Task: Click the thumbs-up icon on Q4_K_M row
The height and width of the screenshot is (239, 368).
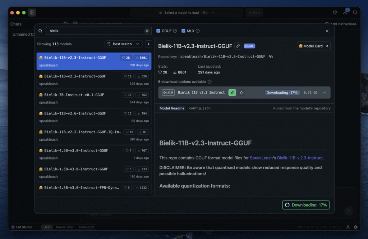Action: pos(241,93)
